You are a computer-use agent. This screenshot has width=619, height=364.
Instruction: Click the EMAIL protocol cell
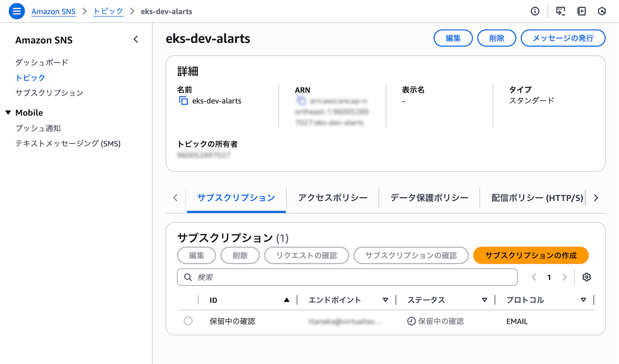[x=517, y=321]
